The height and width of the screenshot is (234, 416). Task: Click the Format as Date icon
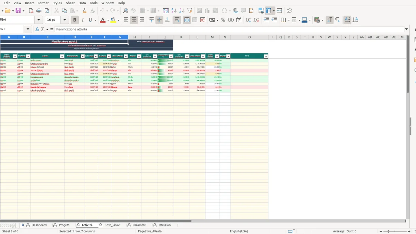coord(239,20)
